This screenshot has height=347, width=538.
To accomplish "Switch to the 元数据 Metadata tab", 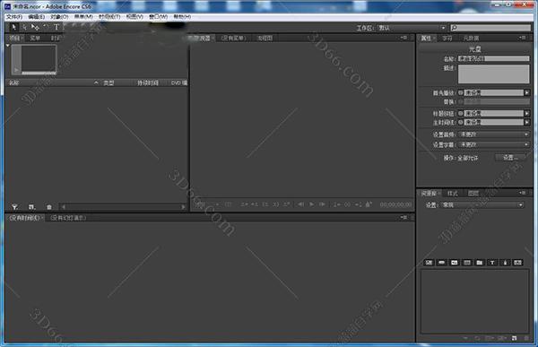I will click(x=471, y=38).
